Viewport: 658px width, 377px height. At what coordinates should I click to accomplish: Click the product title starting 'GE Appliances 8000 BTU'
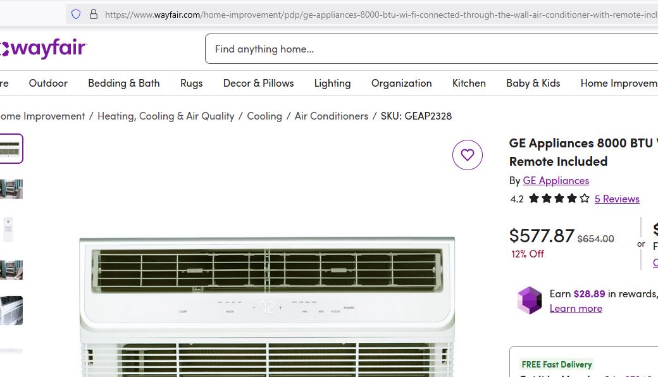[x=583, y=152]
